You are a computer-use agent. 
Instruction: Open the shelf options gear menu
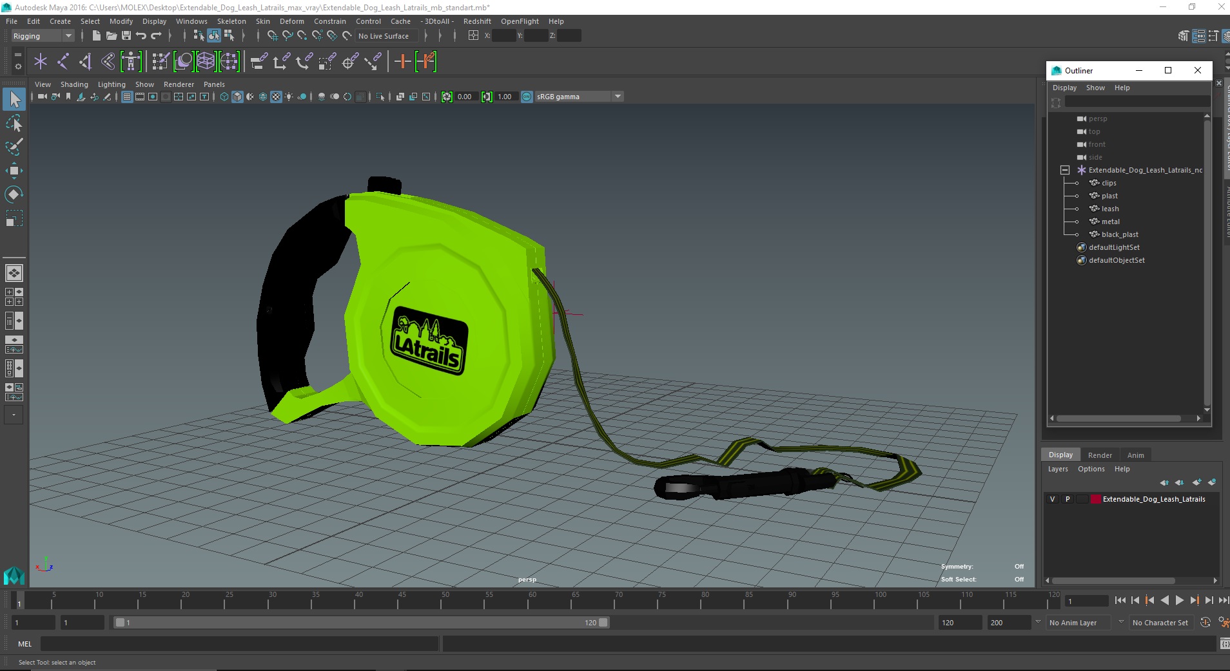click(x=17, y=66)
